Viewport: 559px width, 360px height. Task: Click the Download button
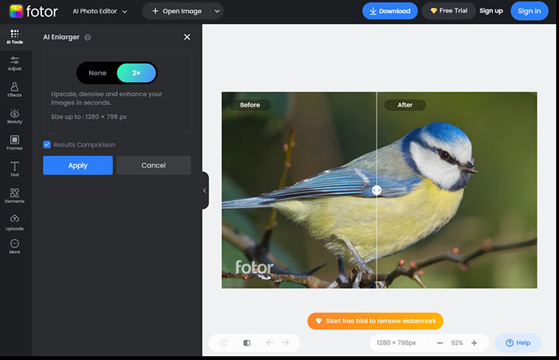coord(390,11)
